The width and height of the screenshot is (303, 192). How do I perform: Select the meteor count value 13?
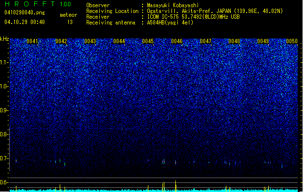tap(70, 22)
